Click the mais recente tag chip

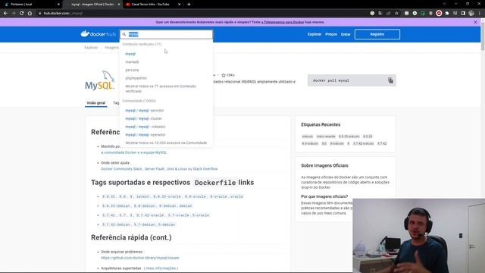point(326,136)
